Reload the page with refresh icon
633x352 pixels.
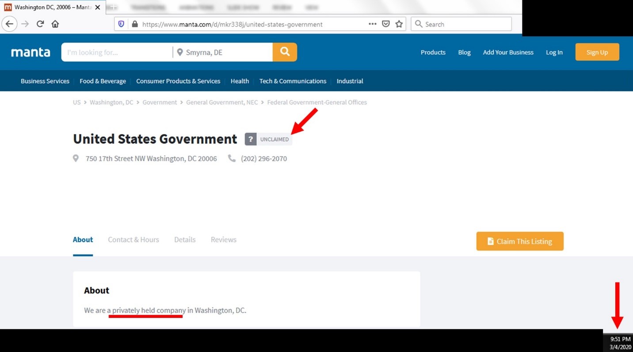point(40,24)
